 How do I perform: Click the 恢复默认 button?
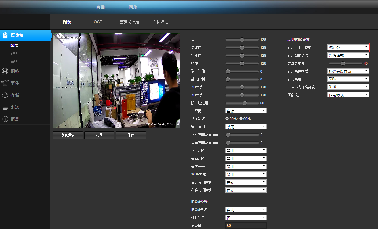68,135
